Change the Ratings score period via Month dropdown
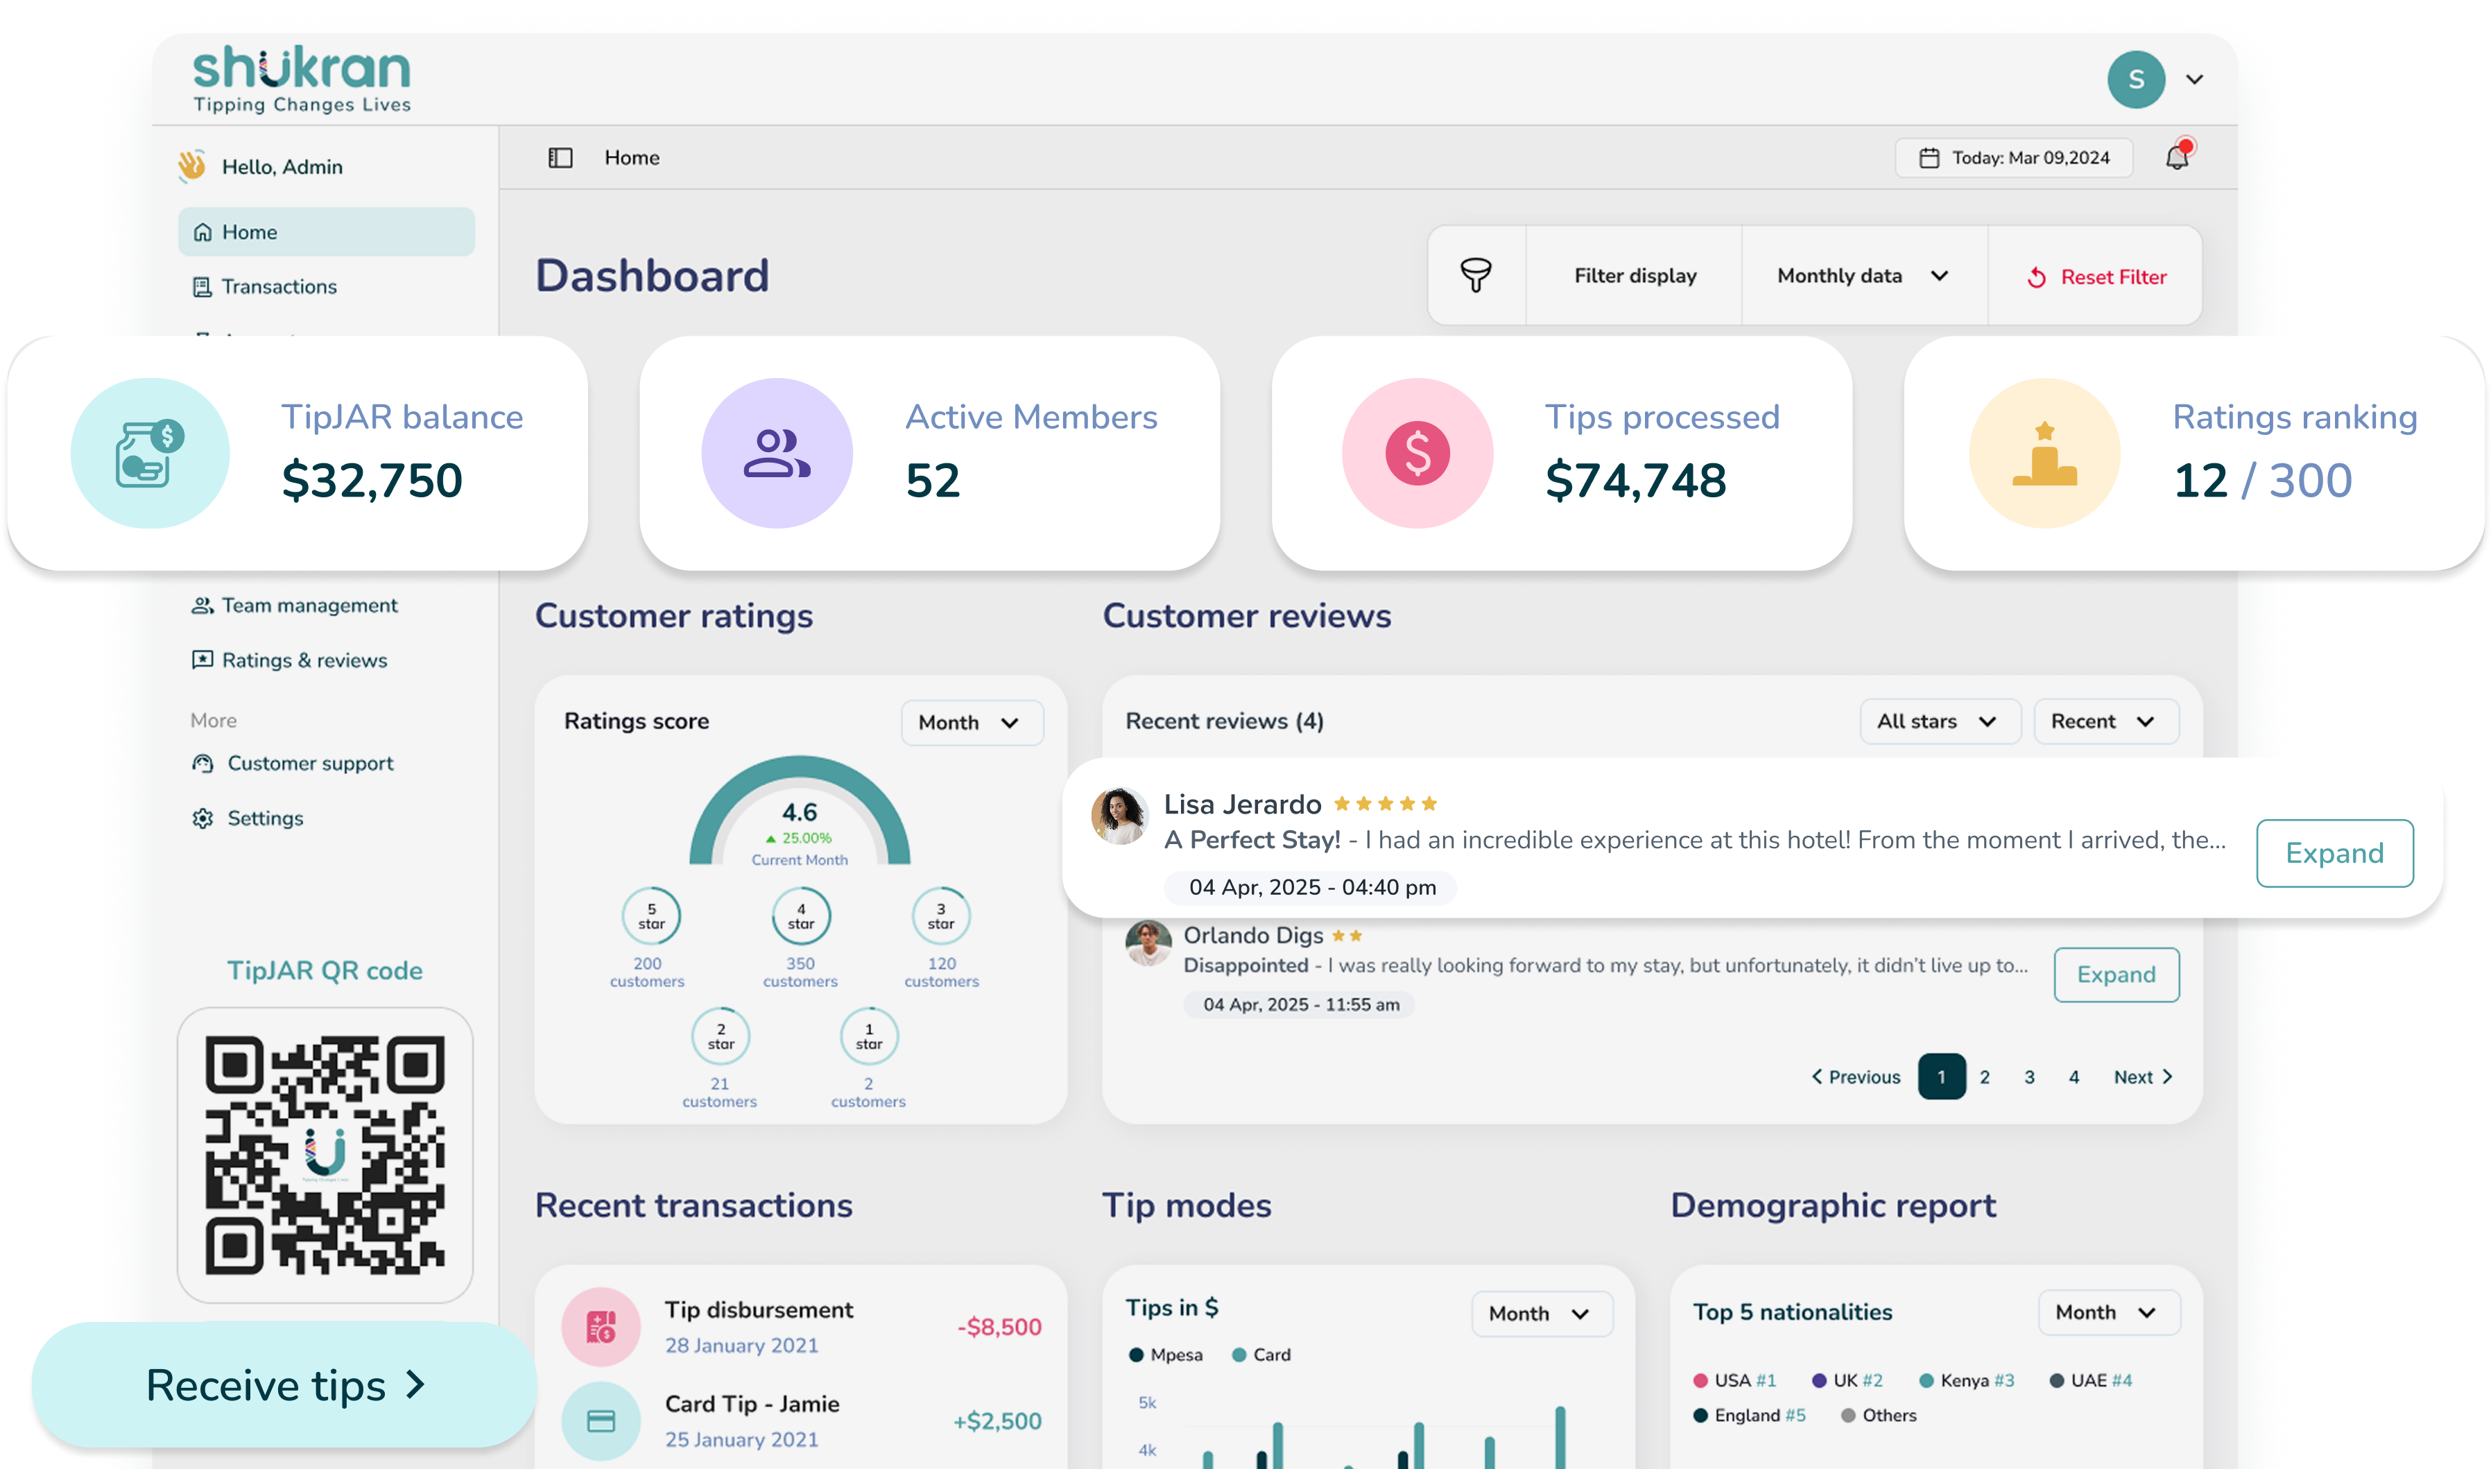This screenshot has height=1469, width=2491. (971, 721)
